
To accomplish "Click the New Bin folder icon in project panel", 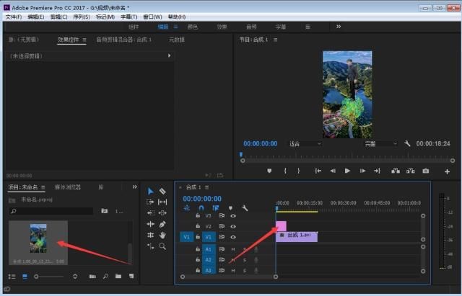I will coord(117,276).
